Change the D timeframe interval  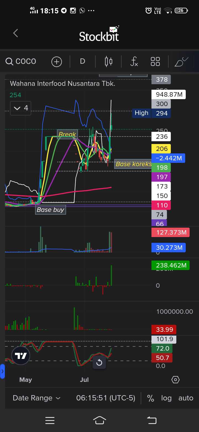coord(82,61)
